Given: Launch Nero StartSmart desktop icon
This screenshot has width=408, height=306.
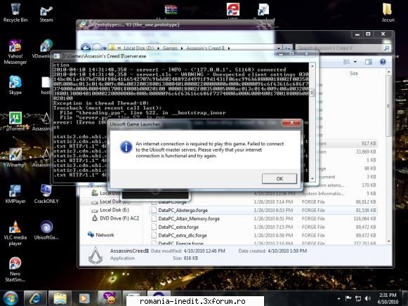Looking at the screenshot, I should point(15,270).
